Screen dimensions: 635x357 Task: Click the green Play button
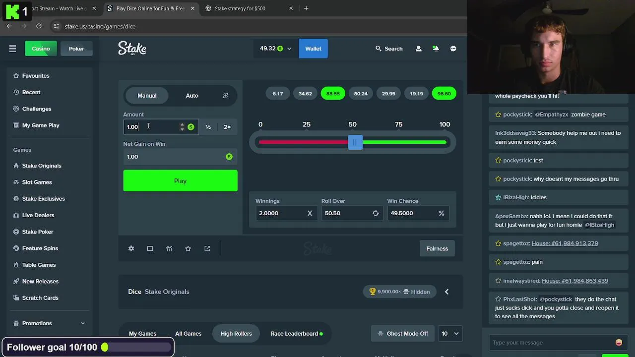180,181
